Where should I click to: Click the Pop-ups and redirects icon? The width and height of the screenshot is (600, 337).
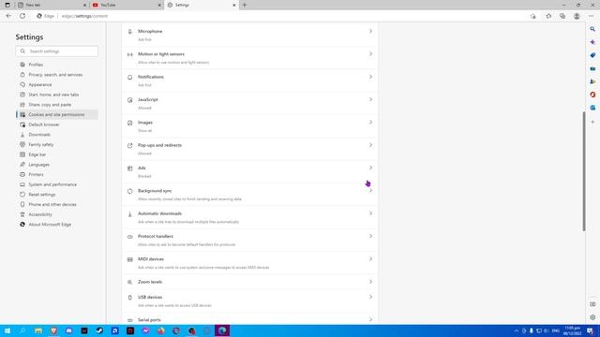pyautogui.click(x=129, y=146)
